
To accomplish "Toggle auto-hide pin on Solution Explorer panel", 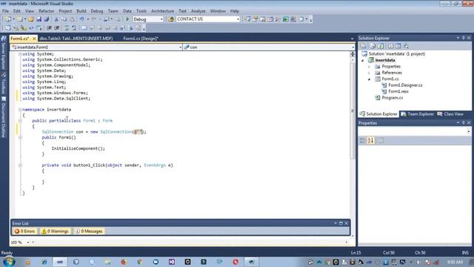I will pyautogui.click(x=463, y=38).
